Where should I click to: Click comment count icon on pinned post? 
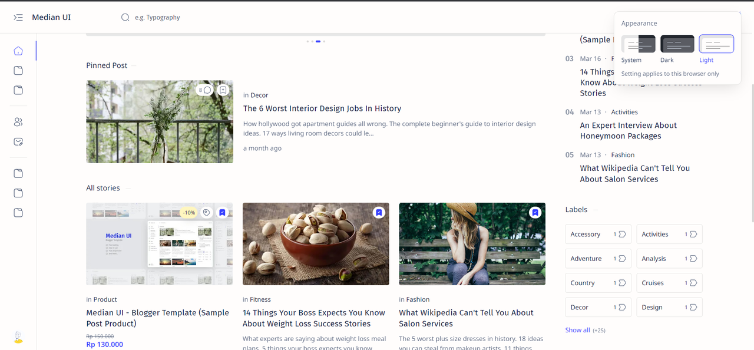(x=205, y=90)
